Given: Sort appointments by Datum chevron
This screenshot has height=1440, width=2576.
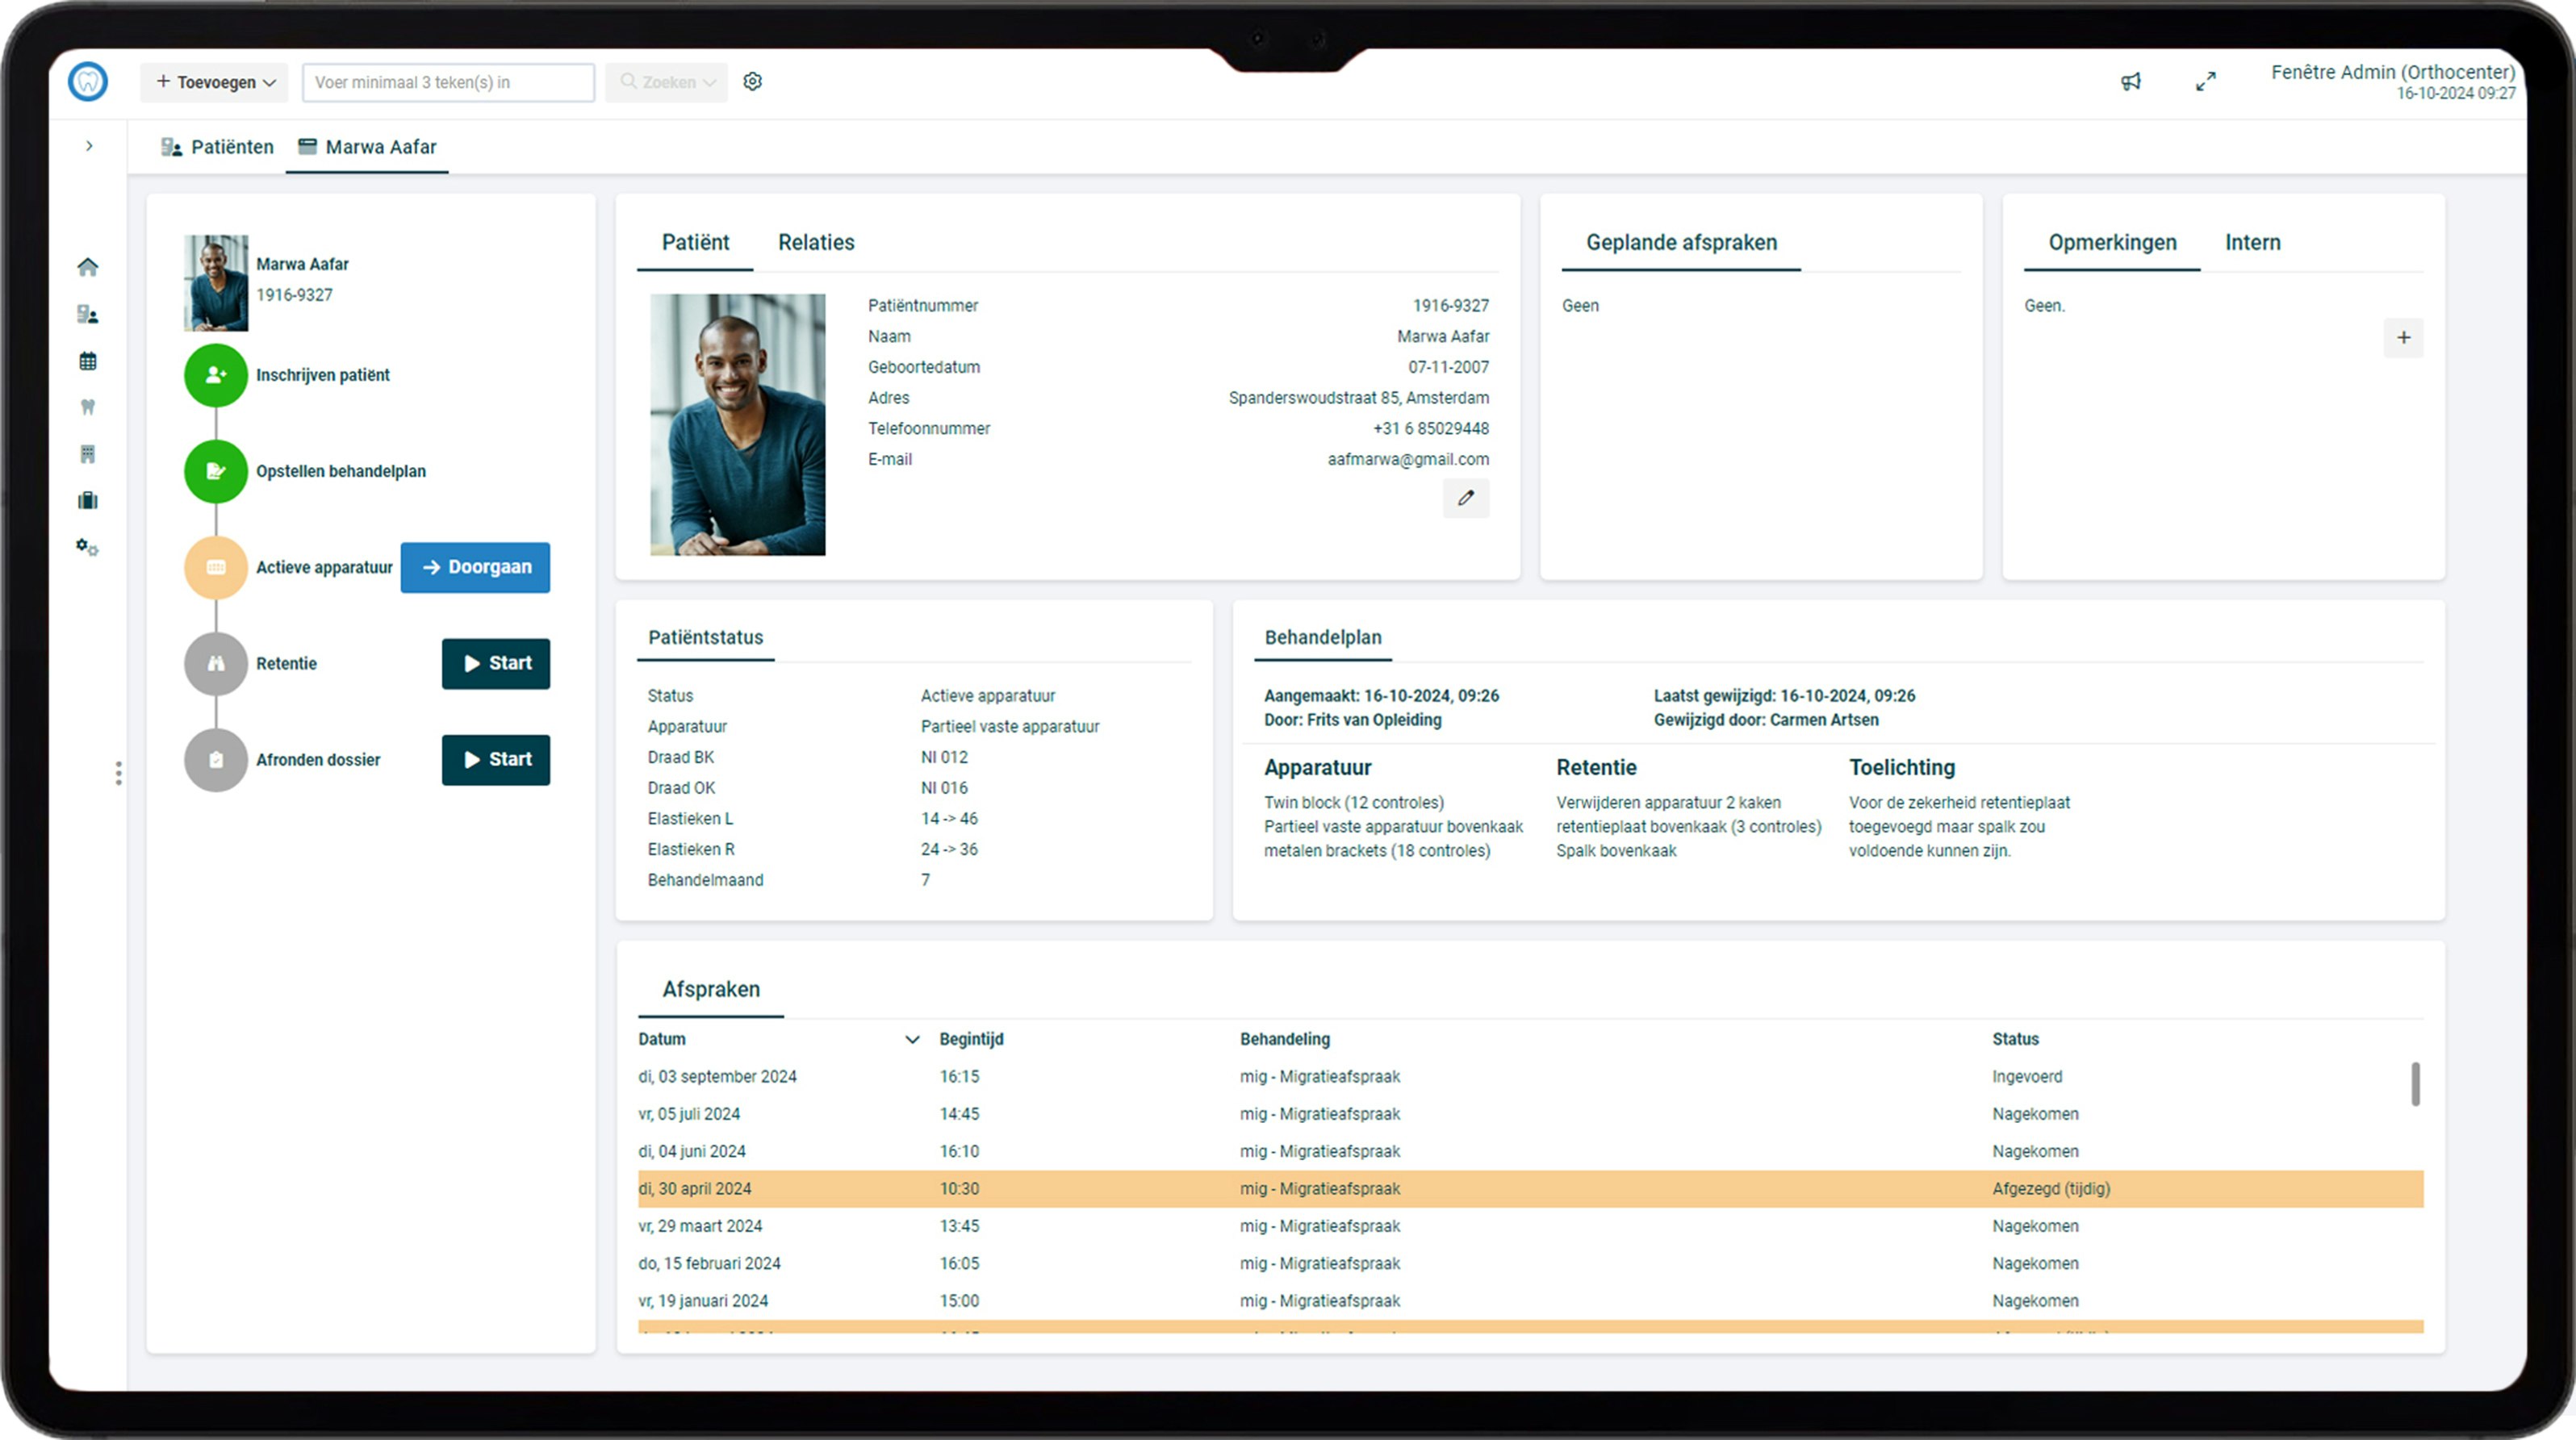Looking at the screenshot, I should click(x=911, y=1039).
